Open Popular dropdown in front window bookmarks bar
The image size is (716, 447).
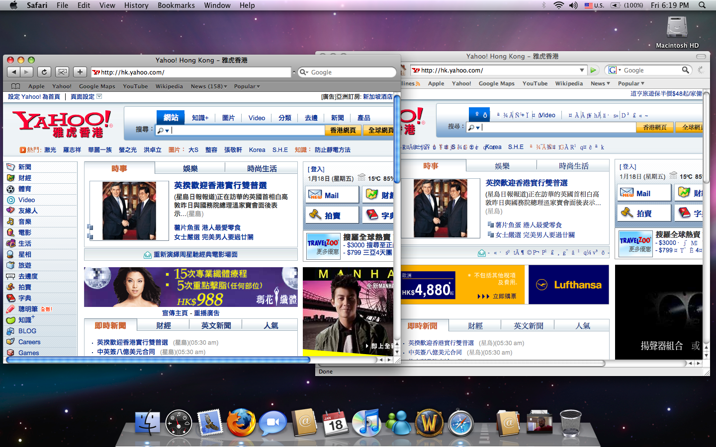[247, 86]
